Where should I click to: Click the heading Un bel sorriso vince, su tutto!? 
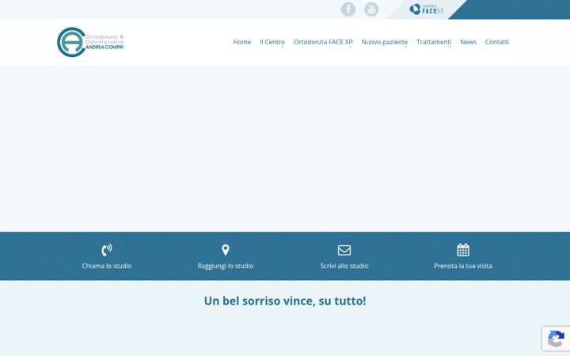(x=285, y=301)
